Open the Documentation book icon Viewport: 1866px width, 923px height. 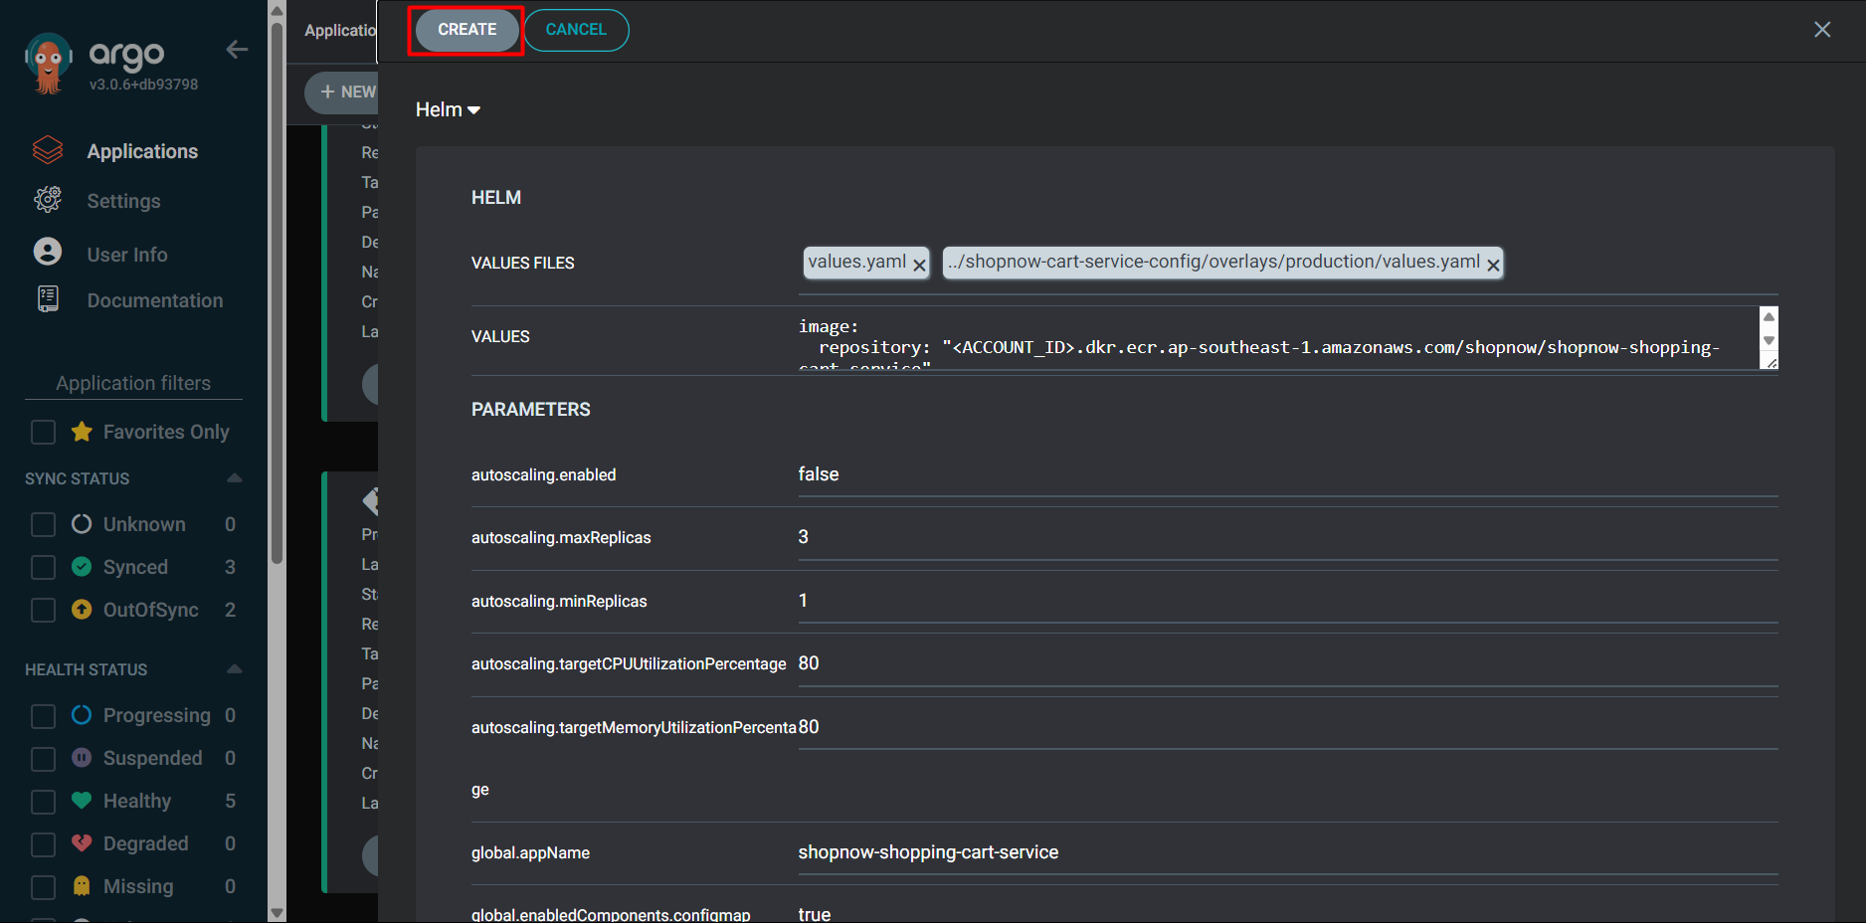click(x=48, y=299)
